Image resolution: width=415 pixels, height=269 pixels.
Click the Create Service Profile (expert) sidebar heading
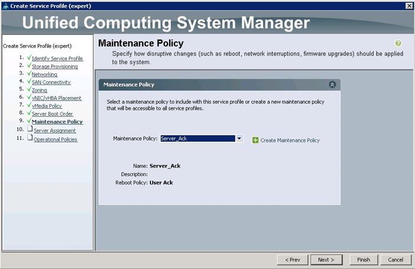coord(37,46)
